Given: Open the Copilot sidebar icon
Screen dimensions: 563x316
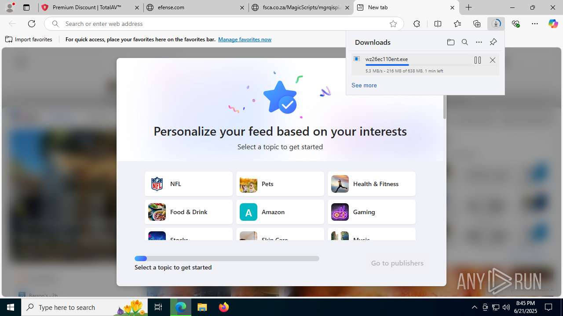Looking at the screenshot, I should [553, 24].
